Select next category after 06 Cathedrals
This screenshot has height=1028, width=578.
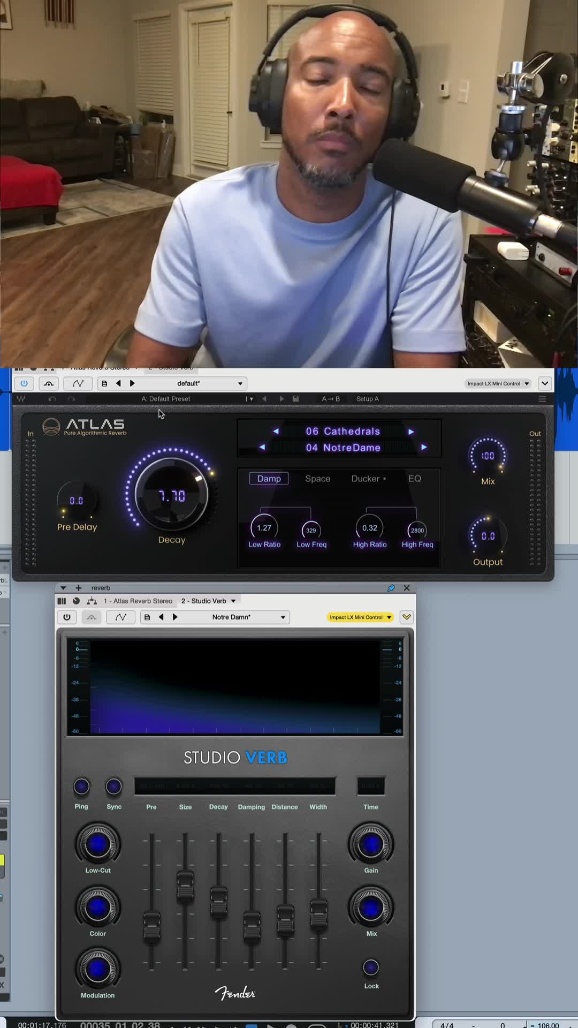(411, 432)
